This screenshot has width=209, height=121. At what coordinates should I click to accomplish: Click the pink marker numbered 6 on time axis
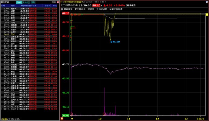pos(71,114)
